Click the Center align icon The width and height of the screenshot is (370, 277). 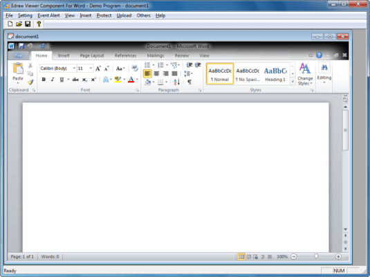pos(156,73)
